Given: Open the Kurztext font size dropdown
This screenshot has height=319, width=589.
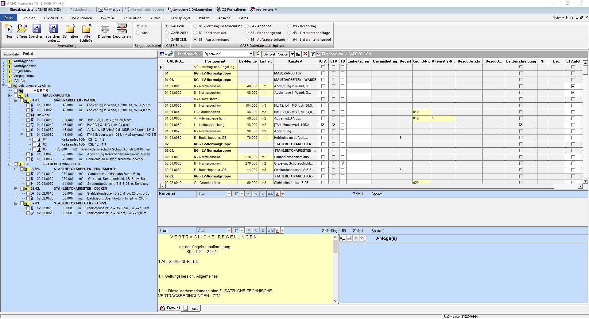Looking at the screenshot, I should 242,194.
